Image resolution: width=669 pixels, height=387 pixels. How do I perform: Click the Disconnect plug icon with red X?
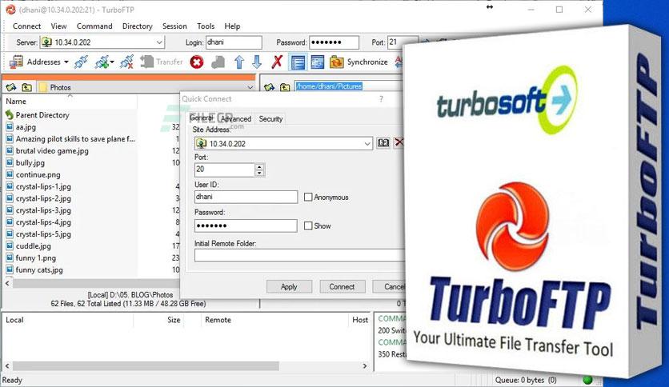(126, 62)
